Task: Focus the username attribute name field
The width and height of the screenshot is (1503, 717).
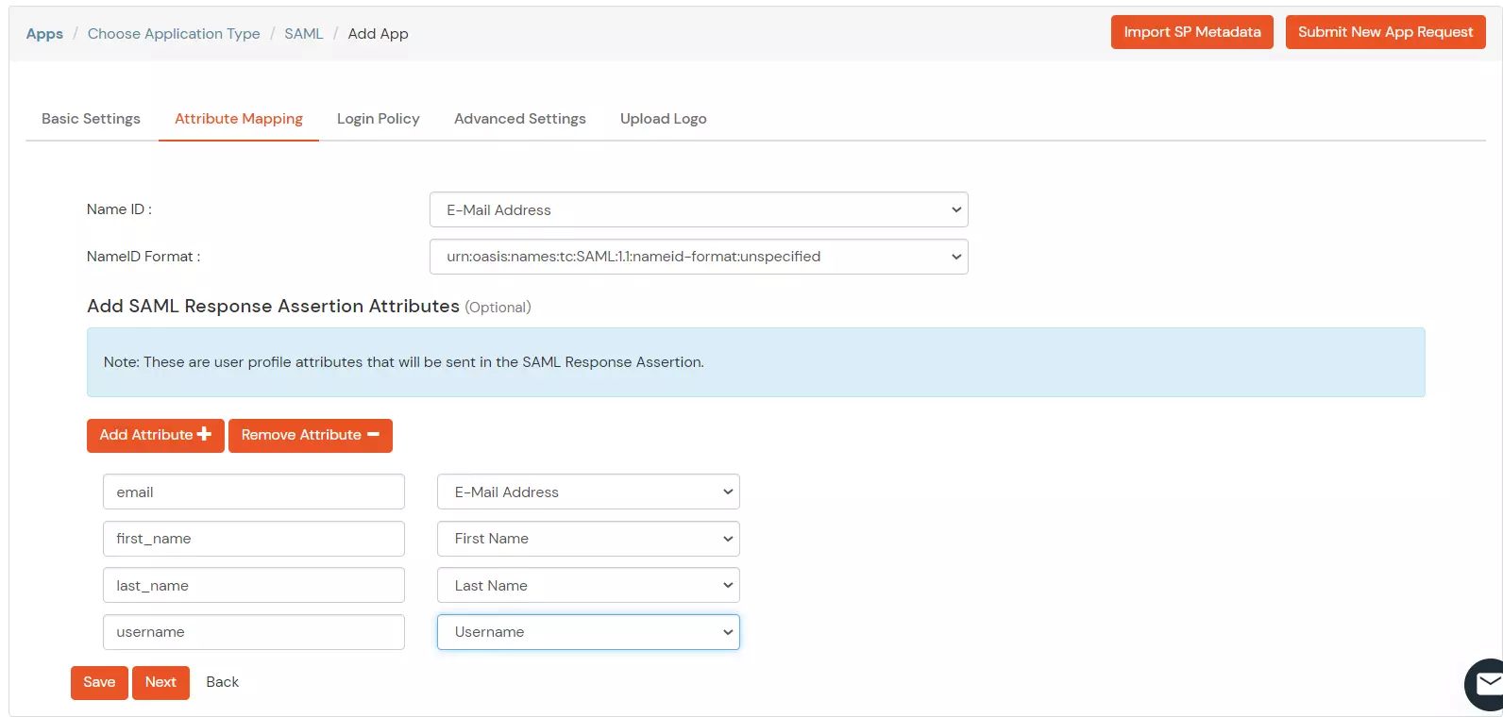Action: coord(254,632)
